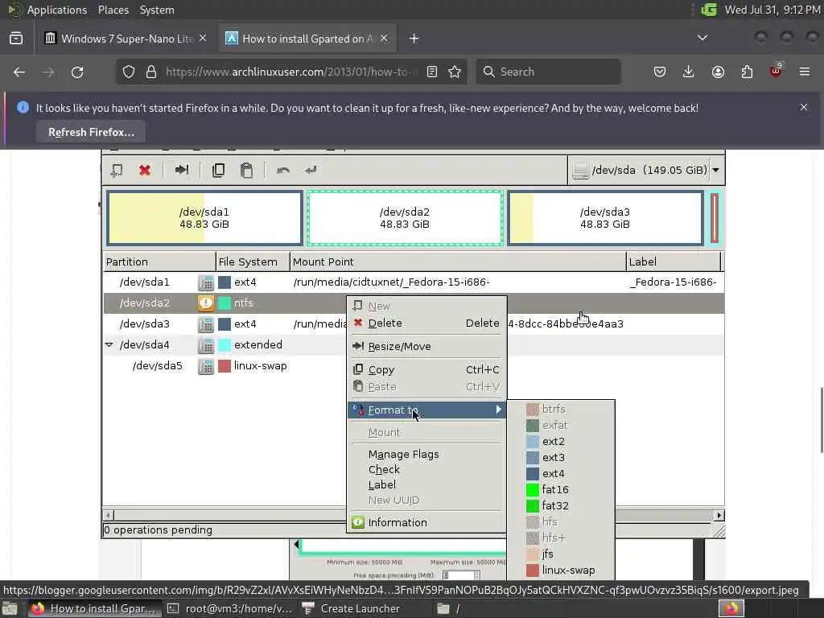Select ext2 color swatch in format list

[x=533, y=442]
